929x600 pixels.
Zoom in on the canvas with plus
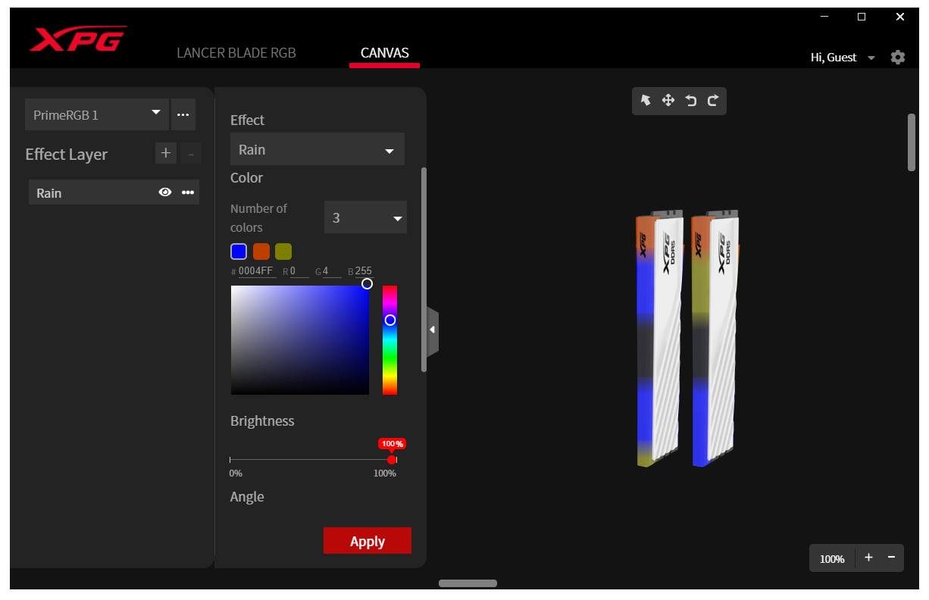(868, 558)
